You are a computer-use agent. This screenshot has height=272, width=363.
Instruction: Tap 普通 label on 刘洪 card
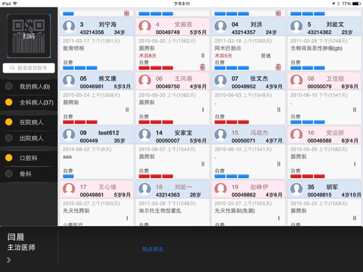pos(266,56)
